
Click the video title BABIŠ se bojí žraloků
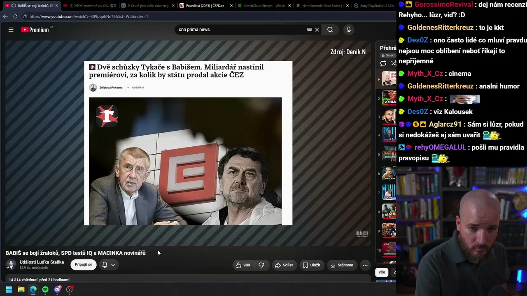[x=75, y=253]
